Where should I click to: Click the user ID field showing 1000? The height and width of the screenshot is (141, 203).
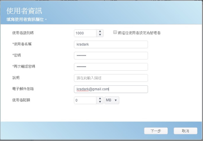point(85,33)
